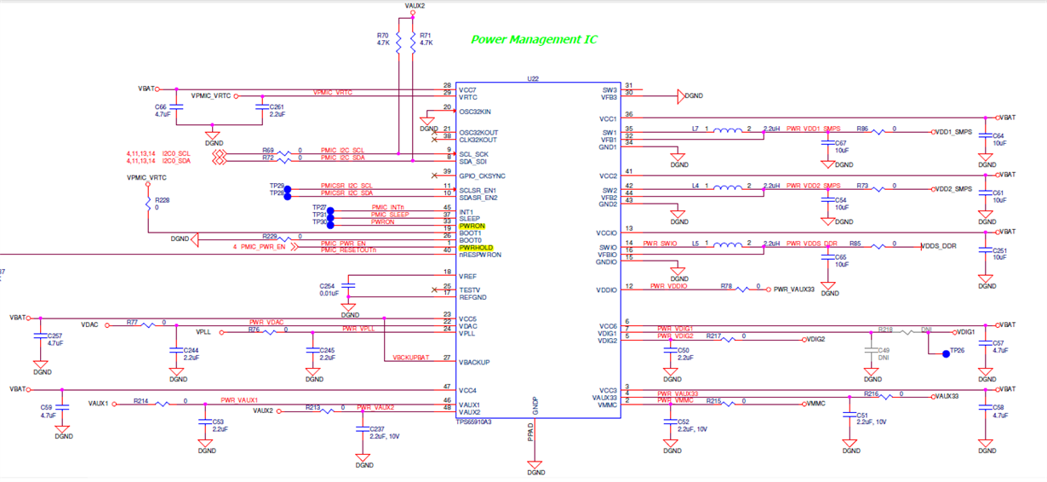The image size is (1047, 482).
Task: Click the TP30 test point dot
Action: tap(330, 224)
